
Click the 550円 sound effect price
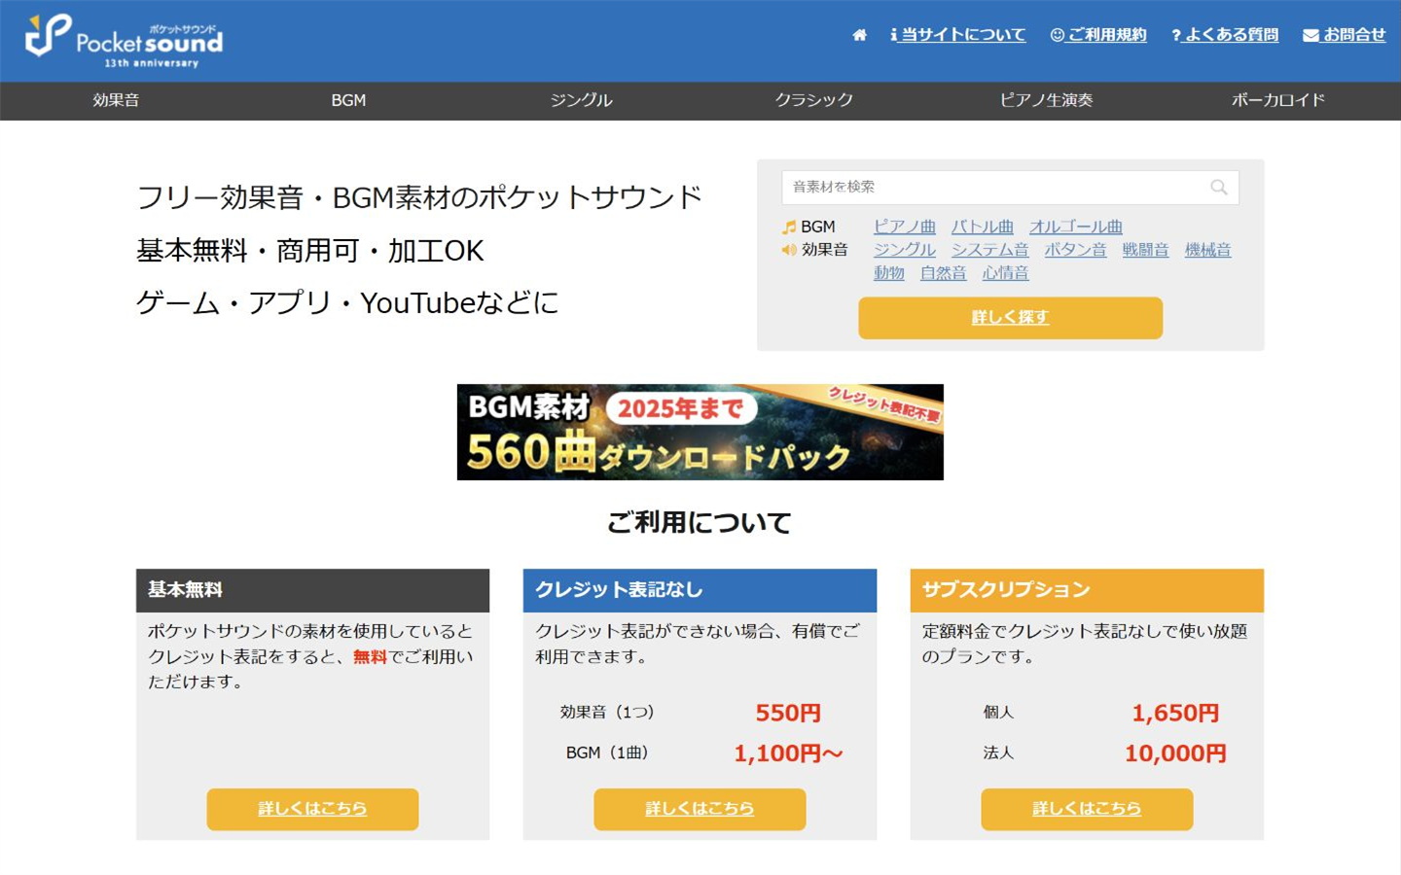tap(788, 713)
